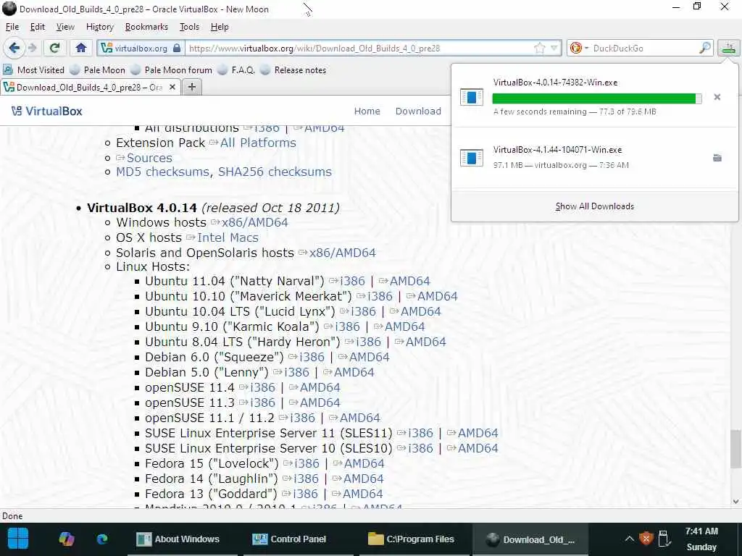Open the MD5 checksums link
This screenshot has height=556, width=742.
point(162,172)
